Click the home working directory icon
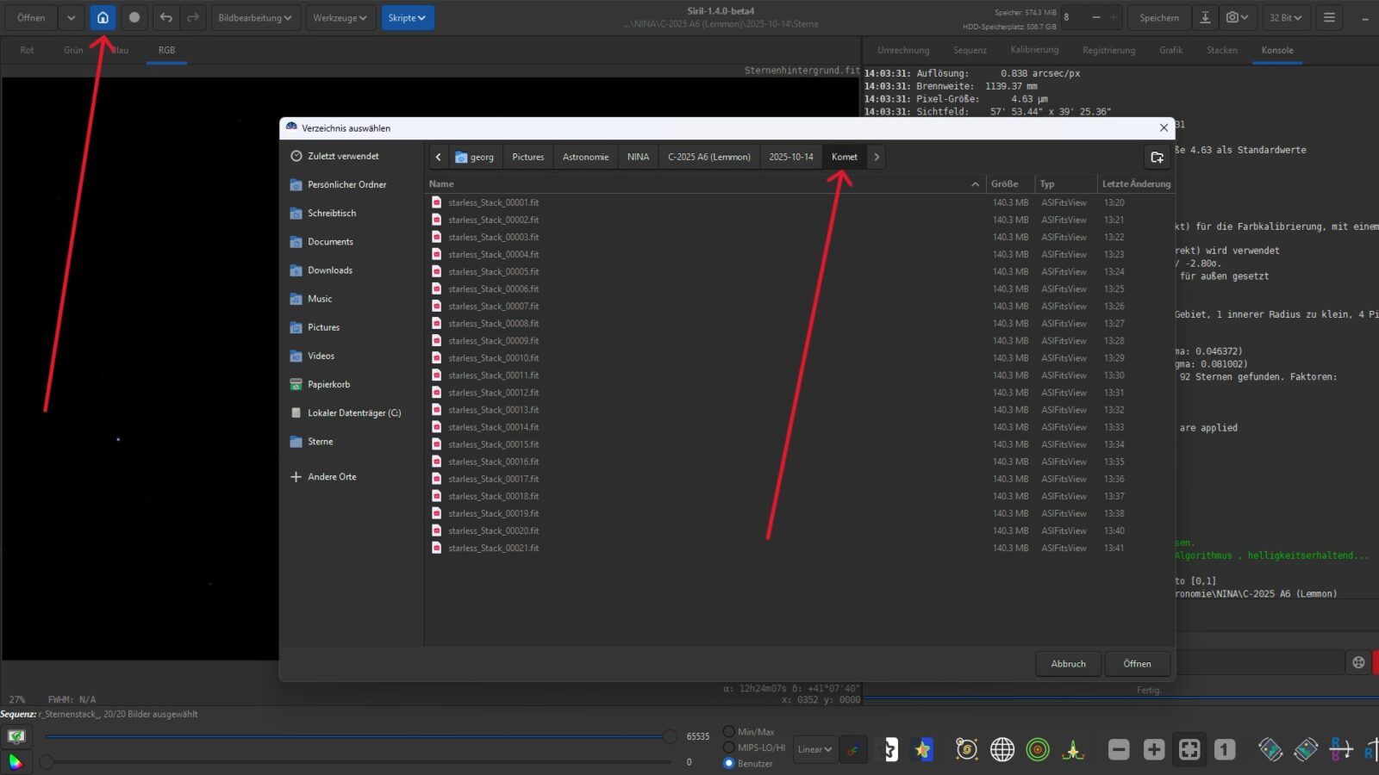The image size is (1379, 775). pyautogui.click(x=103, y=17)
